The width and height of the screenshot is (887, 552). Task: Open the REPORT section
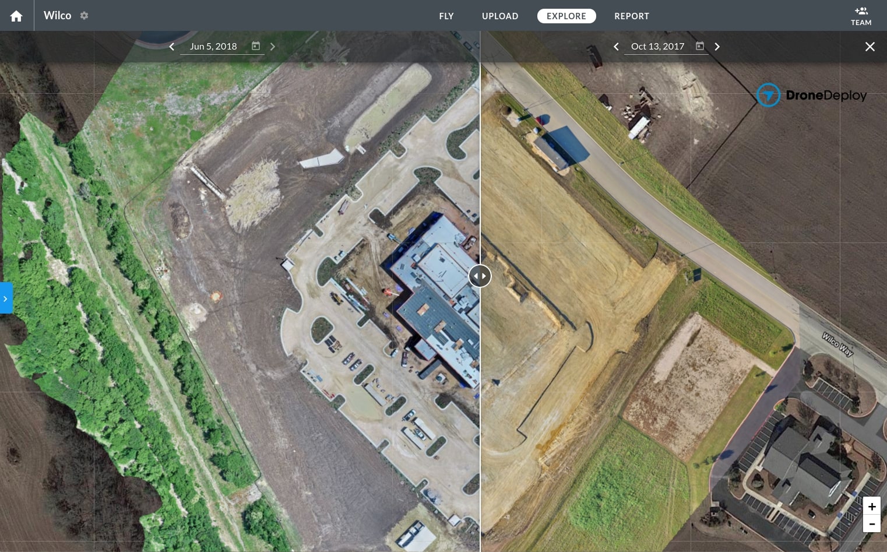click(632, 16)
